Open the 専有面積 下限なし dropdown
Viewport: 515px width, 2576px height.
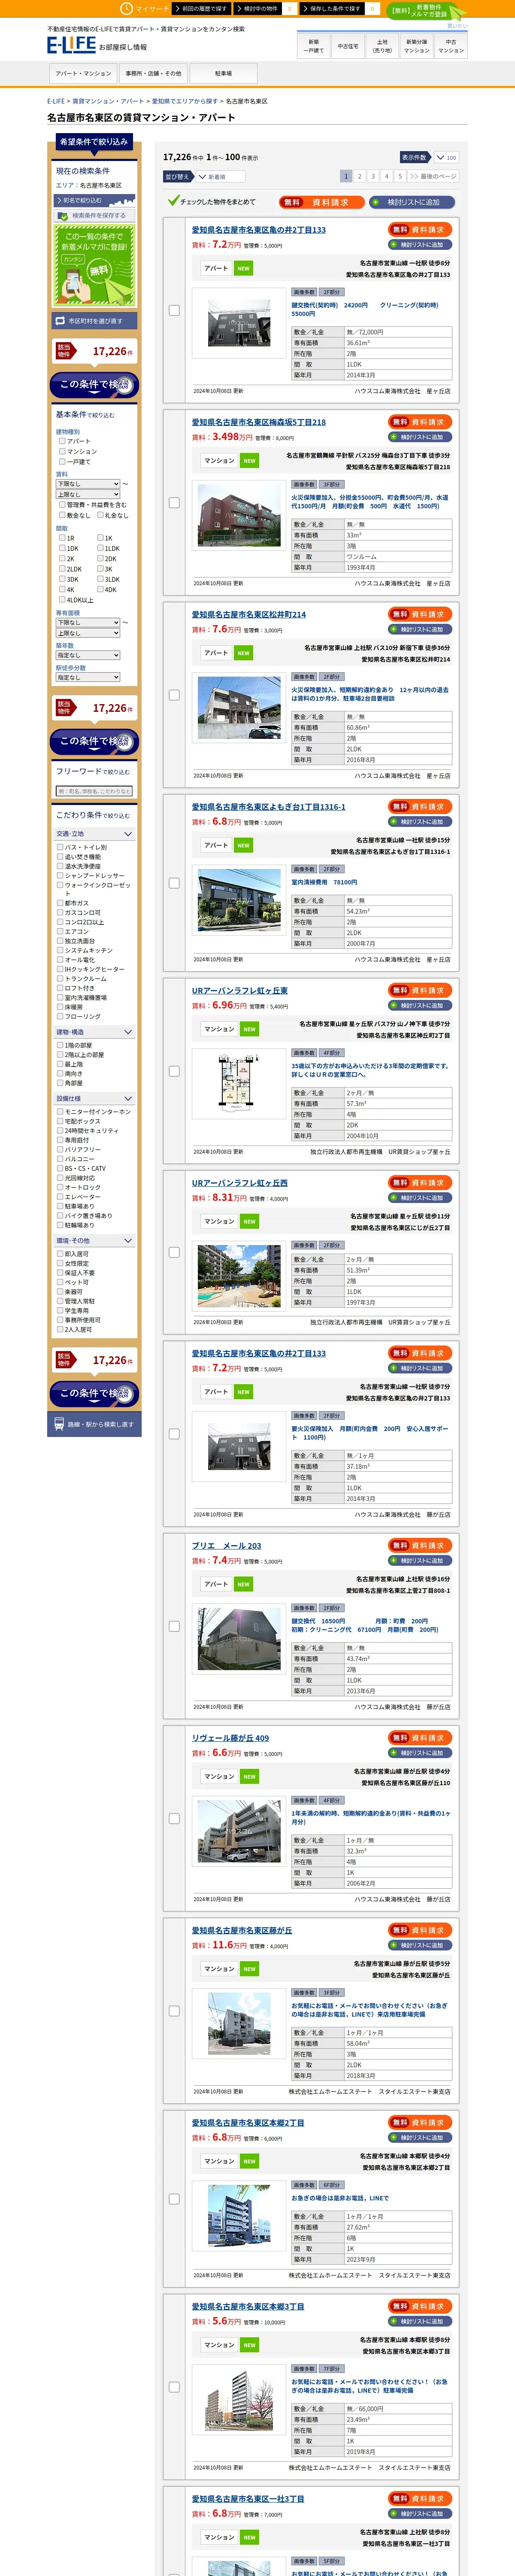[88, 622]
